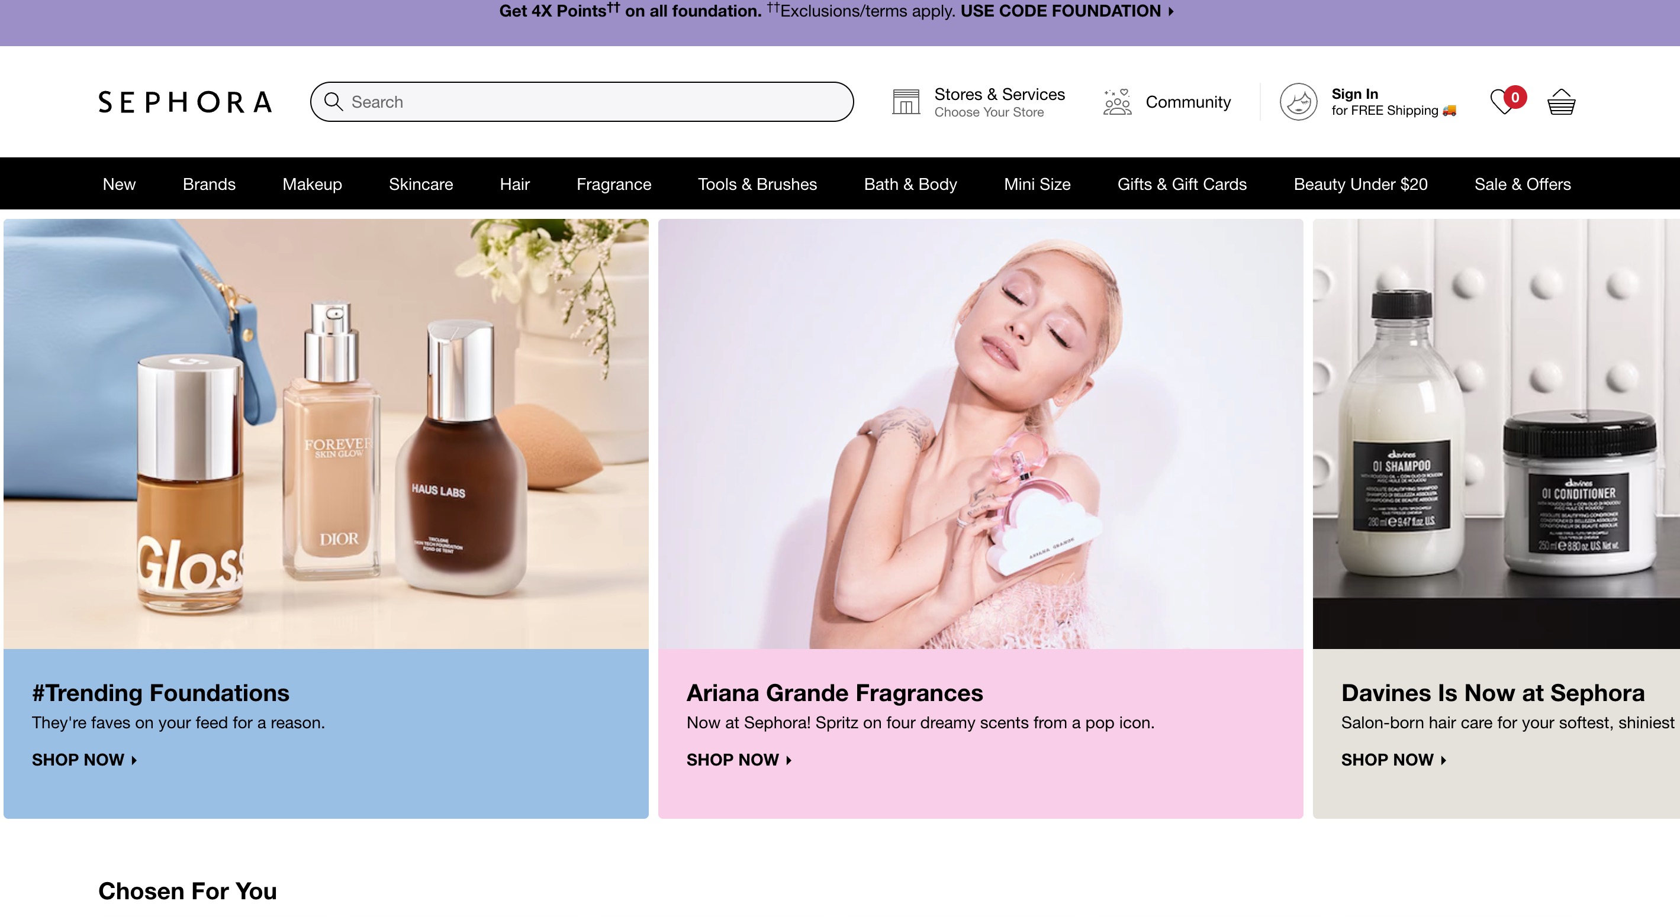Click SHOP NOW under Davines
This screenshot has width=1680, height=917.
click(x=1393, y=759)
